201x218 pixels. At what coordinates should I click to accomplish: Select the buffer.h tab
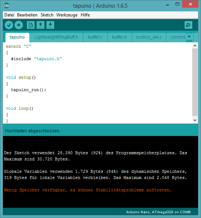119,37
